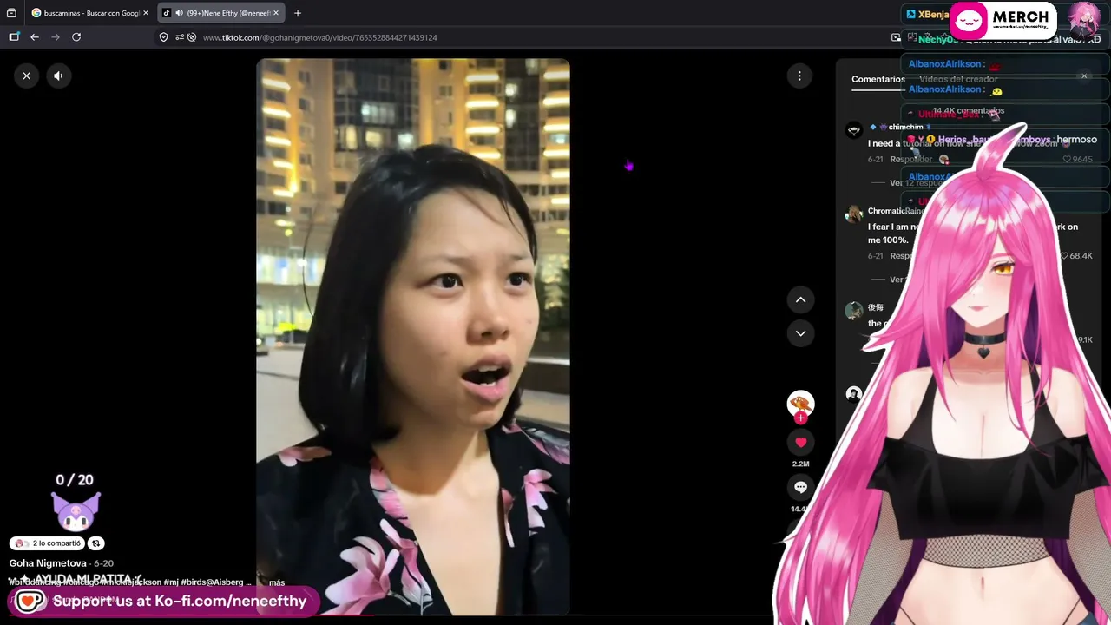Mute the TikTok video sound
Screen dimensions: 1111x625
point(58,76)
